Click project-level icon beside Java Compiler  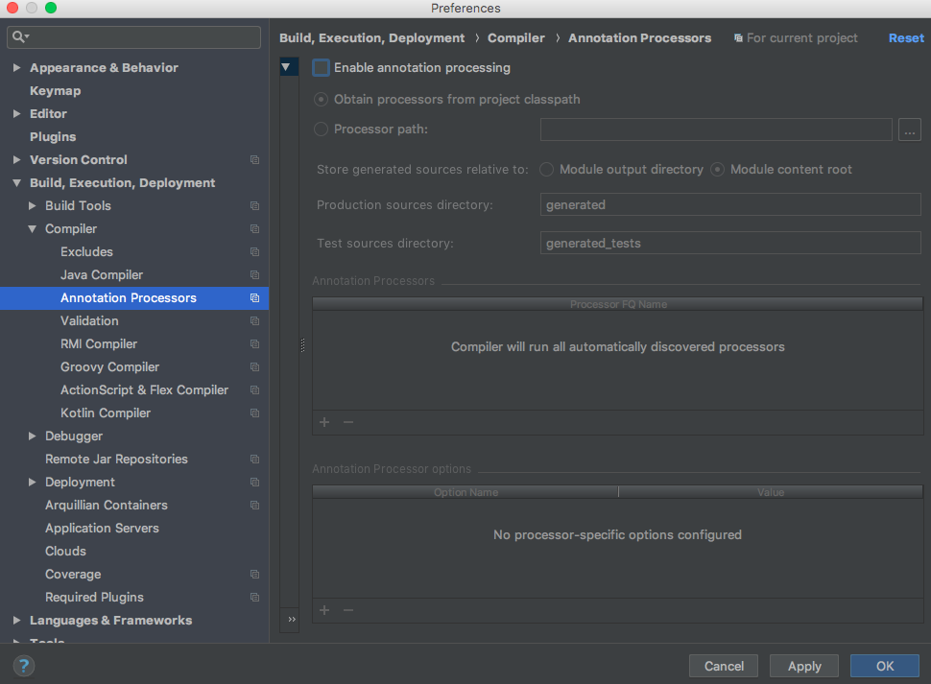tap(254, 274)
